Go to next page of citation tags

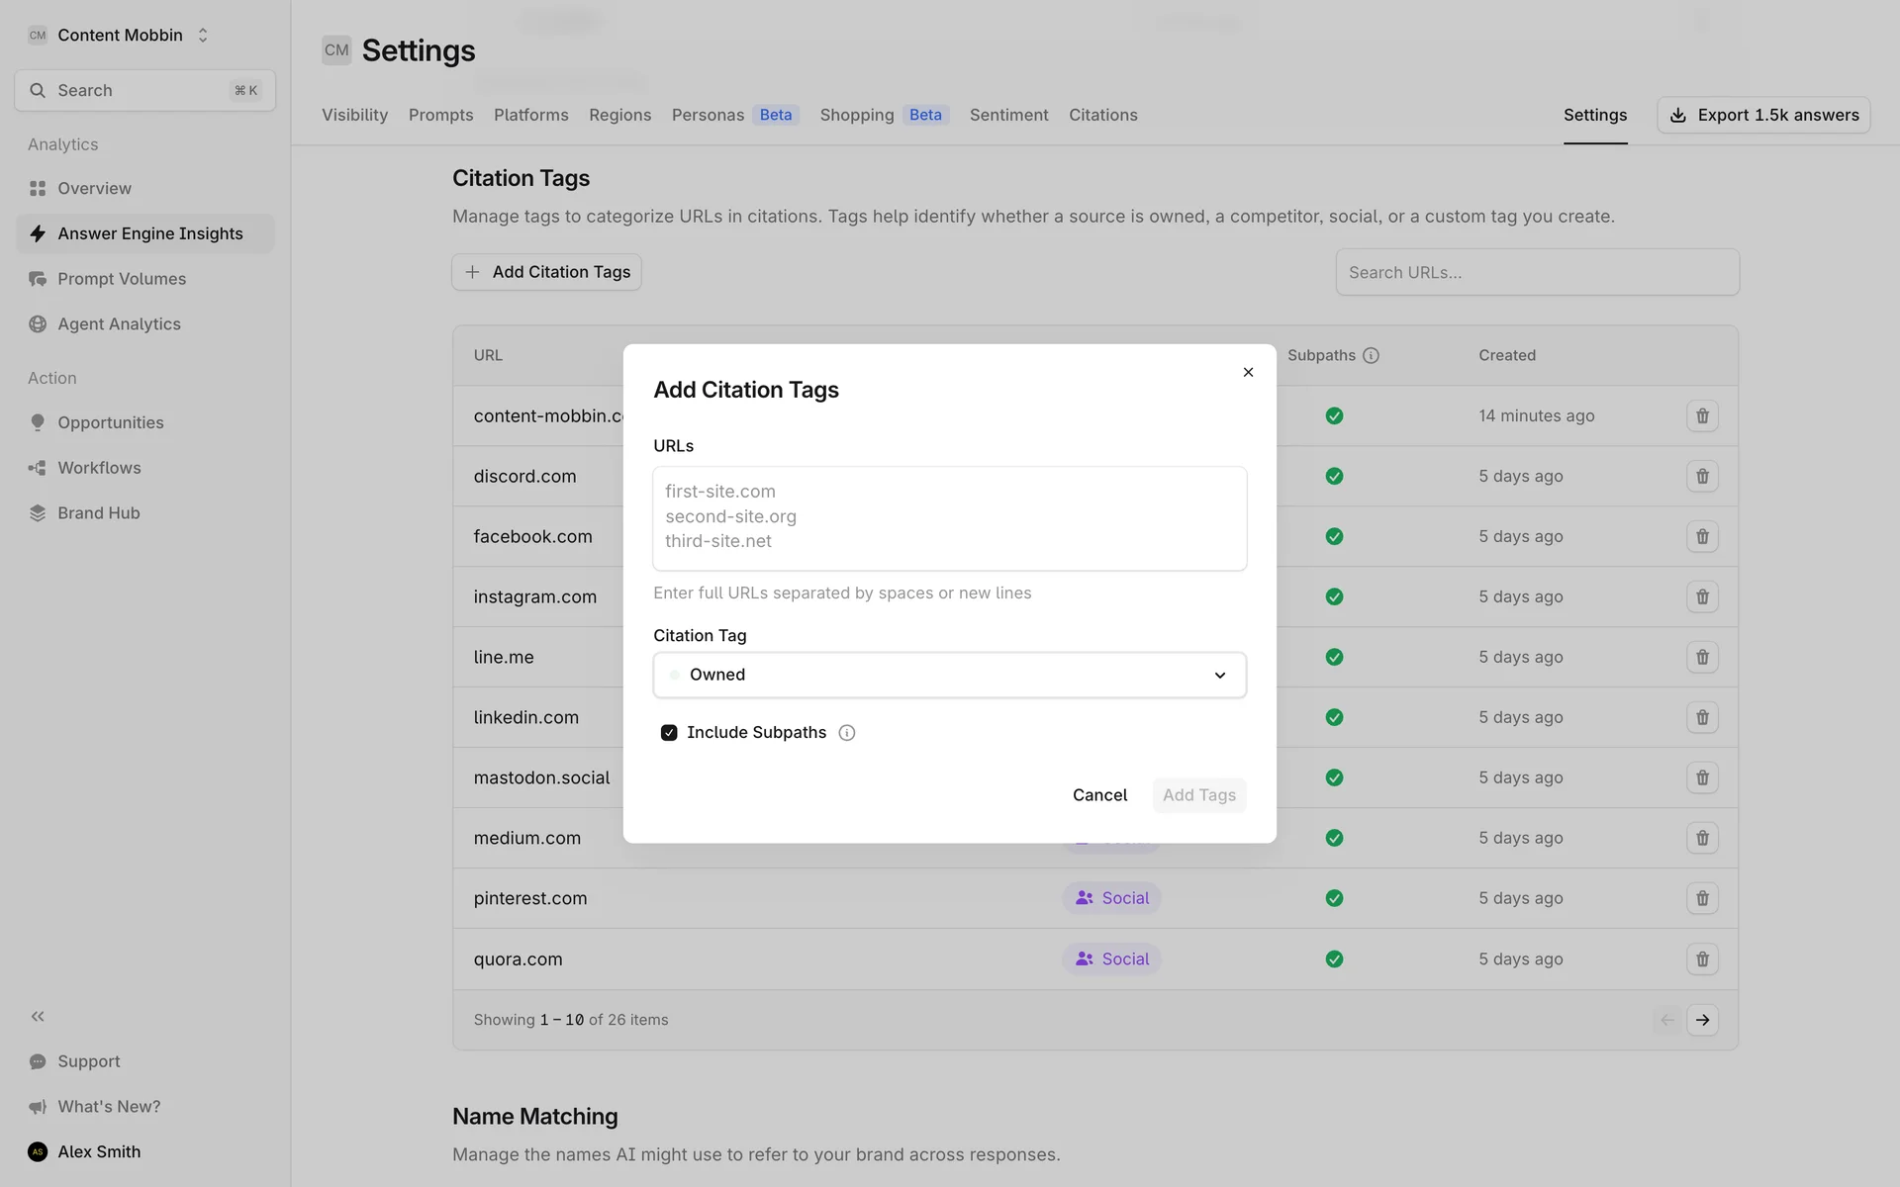[1702, 1020]
